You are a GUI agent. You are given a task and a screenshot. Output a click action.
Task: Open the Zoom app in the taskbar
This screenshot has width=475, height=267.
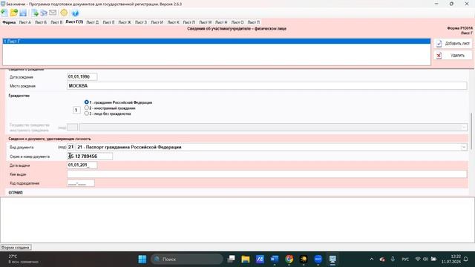[318, 259]
